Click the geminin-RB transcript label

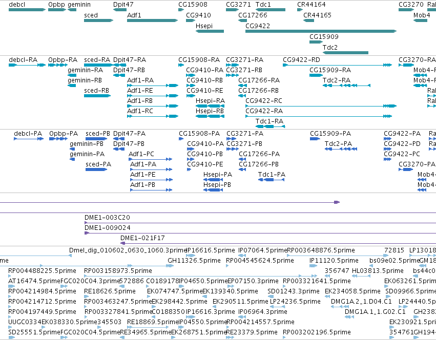[x=85, y=80]
